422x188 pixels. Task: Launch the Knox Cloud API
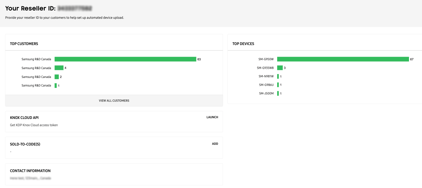pyautogui.click(x=212, y=117)
